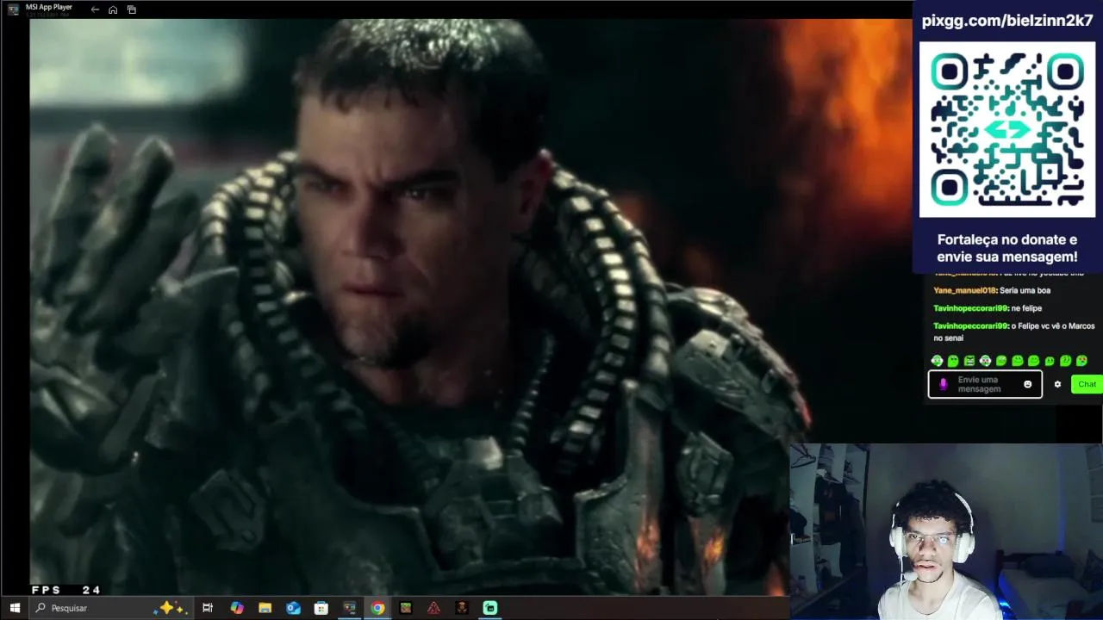Viewport: 1103px width, 620px height.
Task: Pick the third green emote in the row
Action: [969, 361]
